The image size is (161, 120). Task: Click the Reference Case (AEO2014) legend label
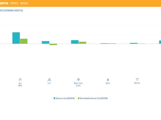[65, 98]
